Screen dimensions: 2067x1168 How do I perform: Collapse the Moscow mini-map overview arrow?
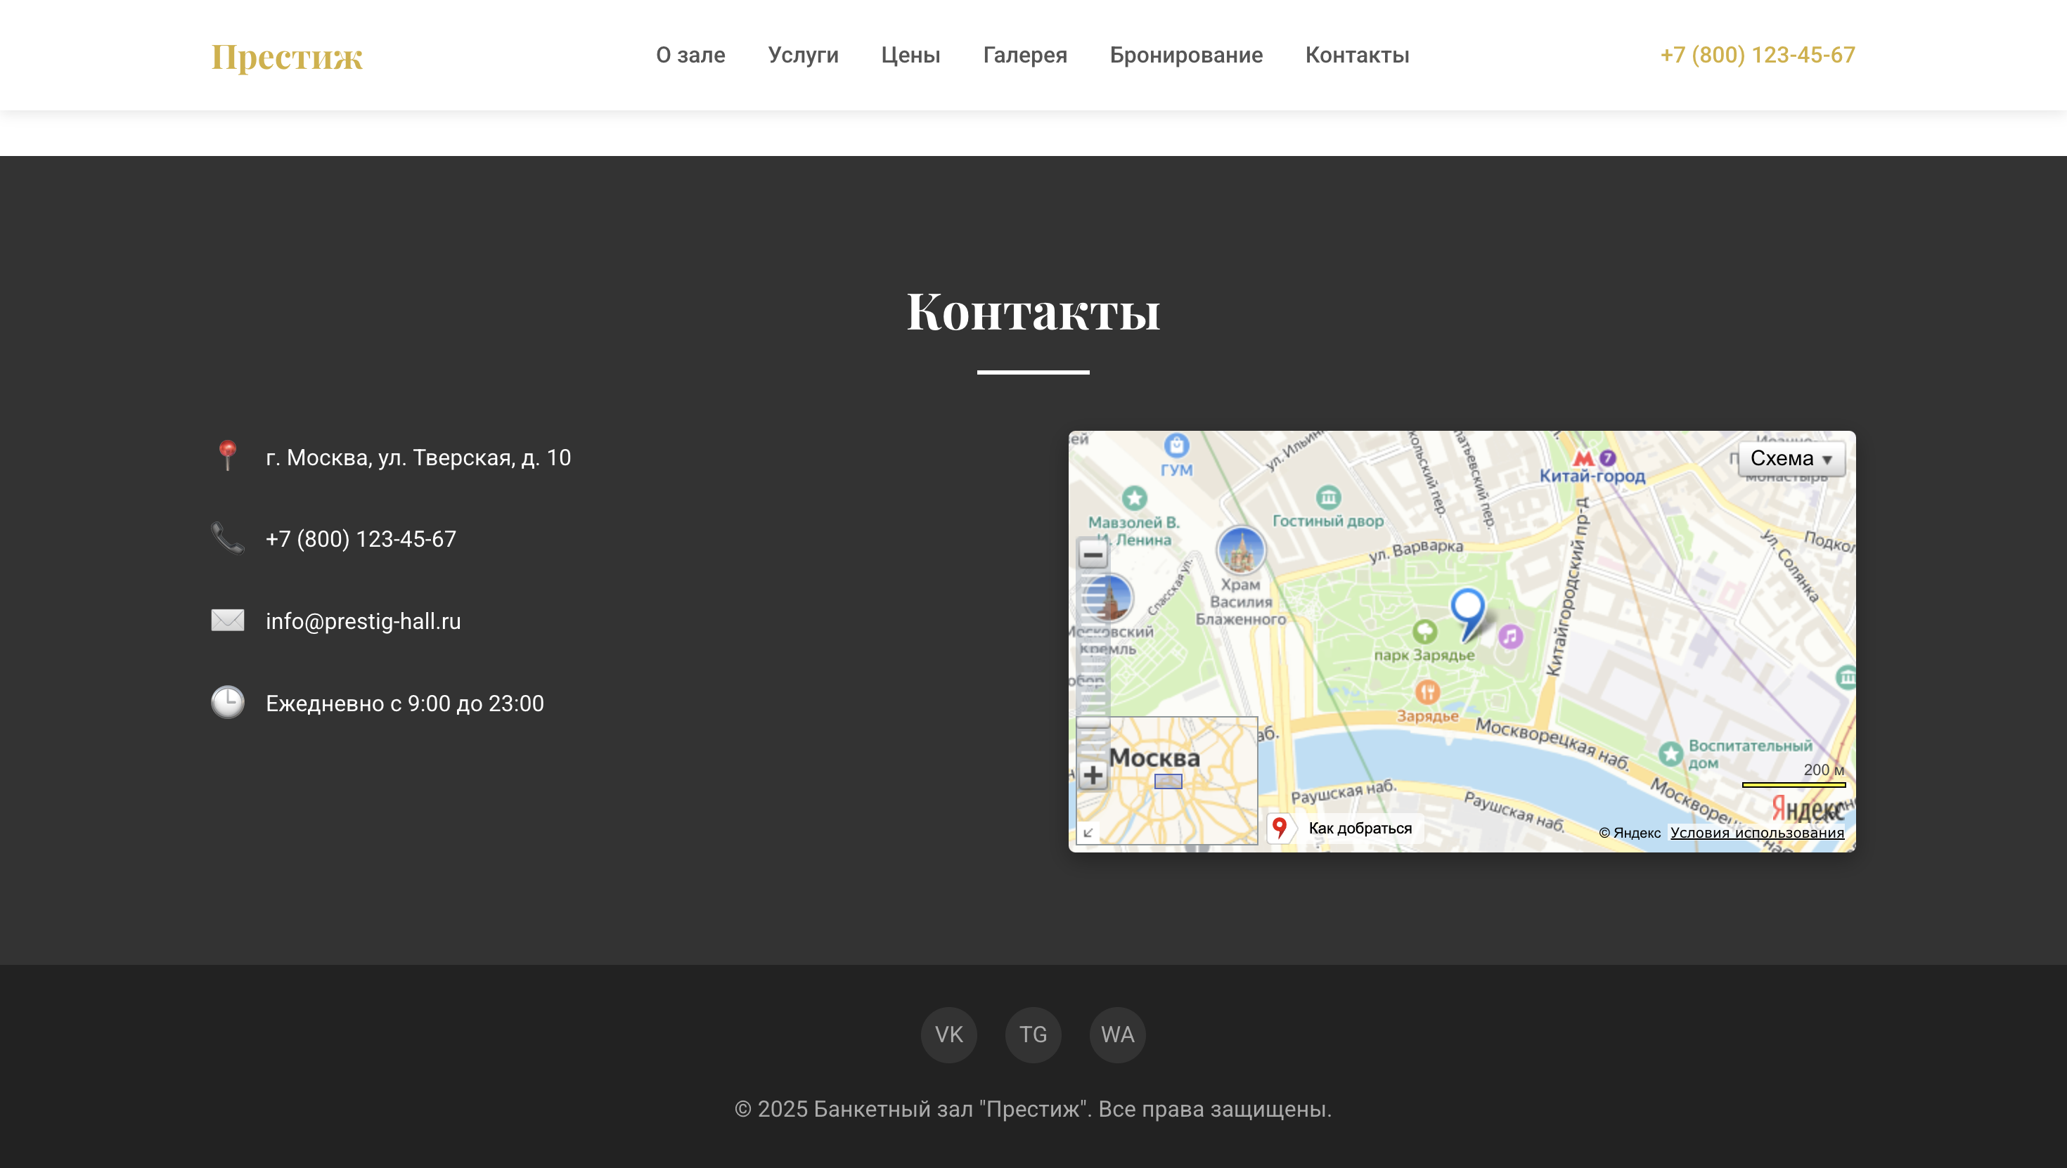click(x=1088, y=833)
